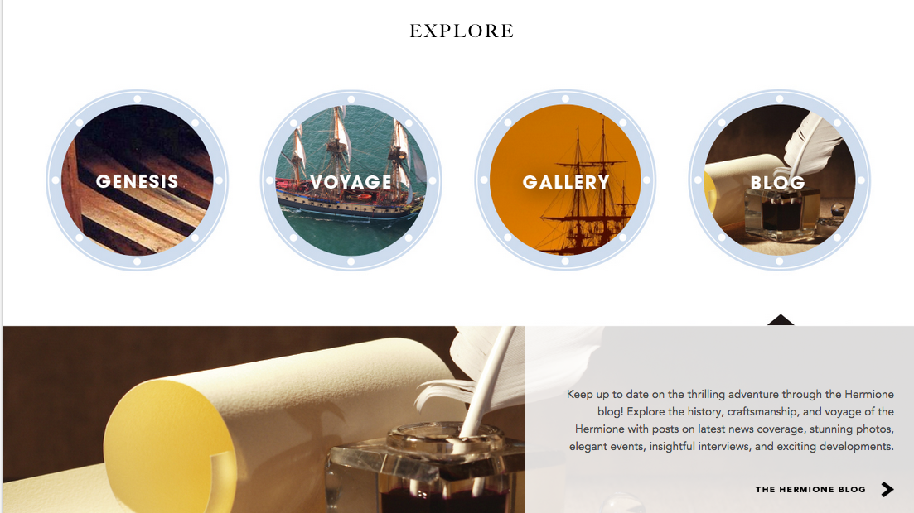Open the Voyage ship porthole
The height and width of the screenshot is (513, 914).
click(x=351, y=180)
